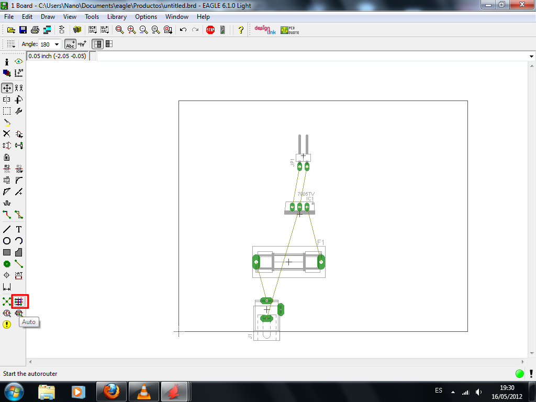Click the PCB Quote button

[x=289, y=30]
